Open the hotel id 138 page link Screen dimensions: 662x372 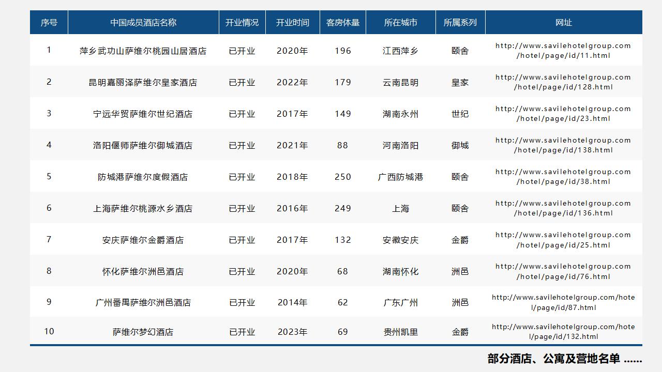click(x=563, y=145)
